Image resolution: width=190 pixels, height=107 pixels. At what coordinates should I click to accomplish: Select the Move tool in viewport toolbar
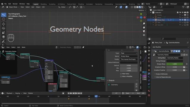pyautogui.click(x=4, y=24)
